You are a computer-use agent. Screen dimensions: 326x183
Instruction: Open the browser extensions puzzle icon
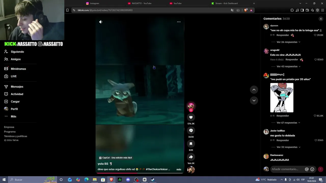click(292, 10)
